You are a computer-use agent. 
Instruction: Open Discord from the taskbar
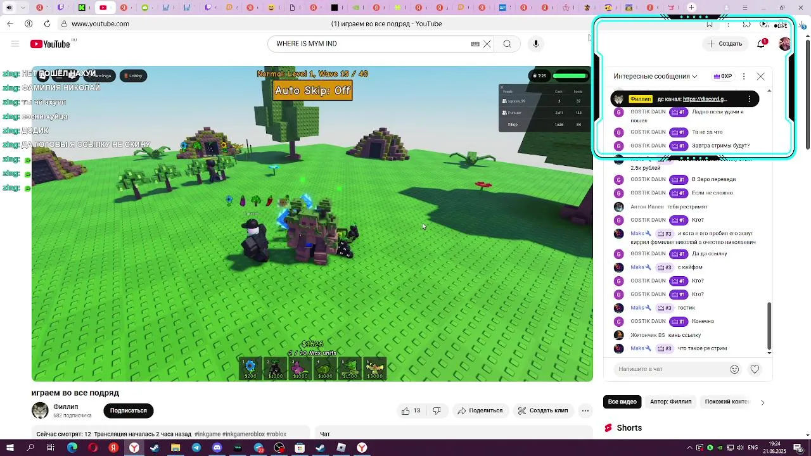(x=217, y=448)
